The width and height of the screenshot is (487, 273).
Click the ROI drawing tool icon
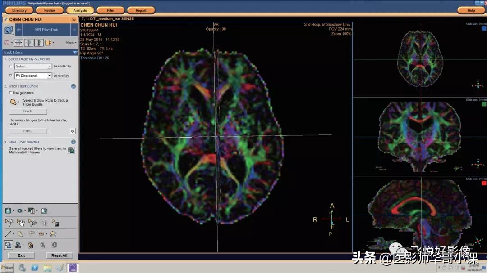click(14, 103)
